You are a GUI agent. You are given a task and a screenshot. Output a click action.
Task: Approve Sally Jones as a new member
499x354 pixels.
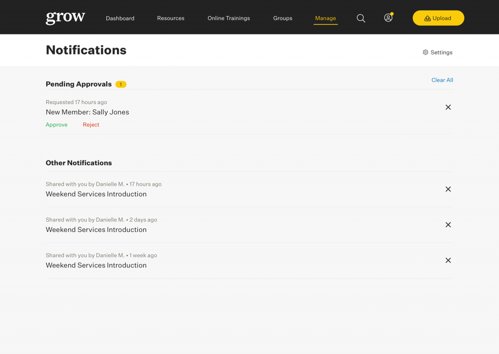[x=57, y=124]
